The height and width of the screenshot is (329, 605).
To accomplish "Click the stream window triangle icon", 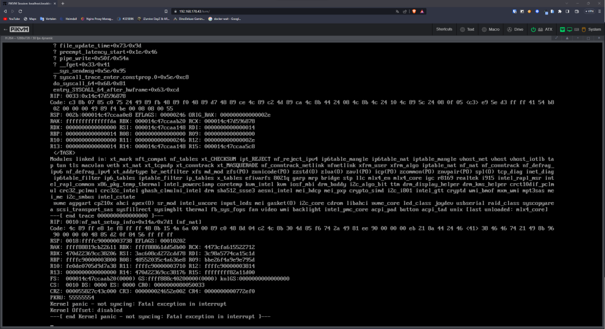I will pyautogui.click(x=567, y=38).
